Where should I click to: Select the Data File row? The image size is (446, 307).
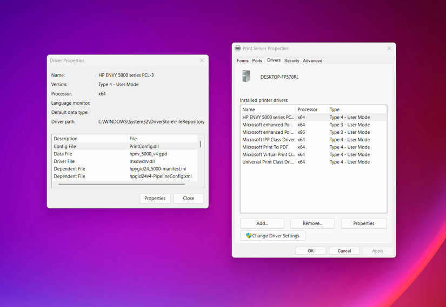tap(124, 154)
